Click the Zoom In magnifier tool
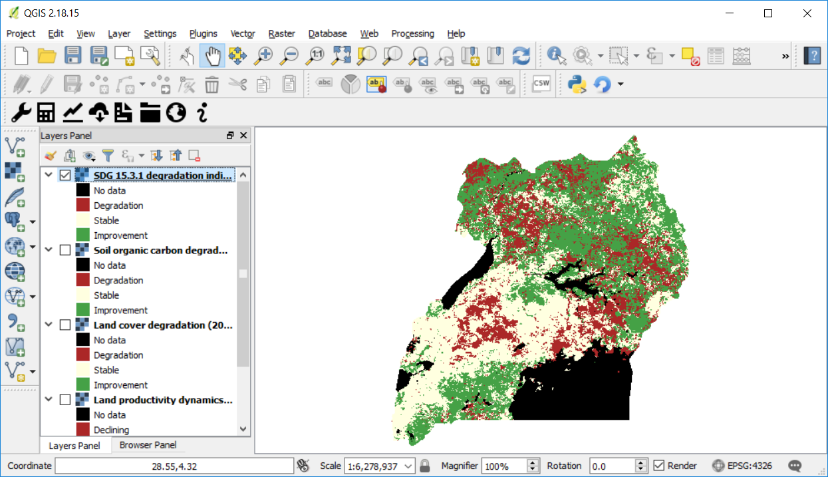 coord(264,56)
